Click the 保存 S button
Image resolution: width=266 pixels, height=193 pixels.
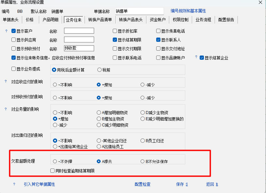(x=182, y=184)
